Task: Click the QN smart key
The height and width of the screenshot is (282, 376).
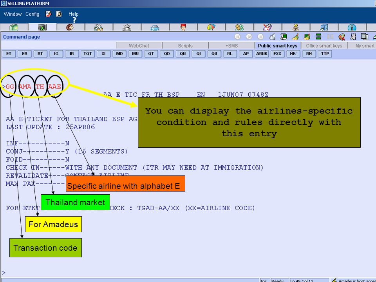Action: [x=183, y=54]
